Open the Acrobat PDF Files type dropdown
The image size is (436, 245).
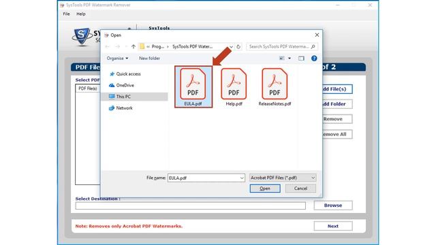point(283,178)
